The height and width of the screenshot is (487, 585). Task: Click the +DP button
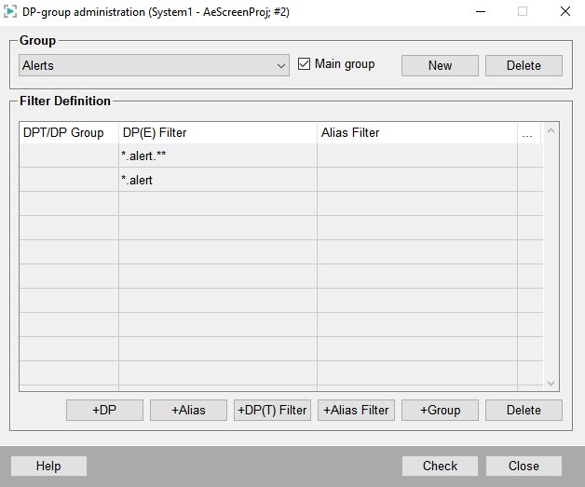(x=104, y=410)
